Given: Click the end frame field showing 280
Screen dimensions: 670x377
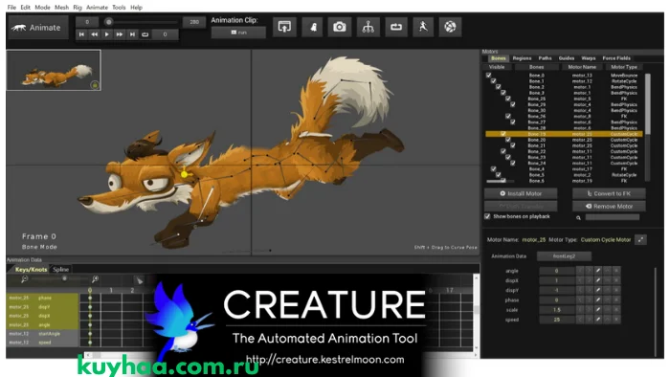Looking at the screenshot, I should point(194,22).
